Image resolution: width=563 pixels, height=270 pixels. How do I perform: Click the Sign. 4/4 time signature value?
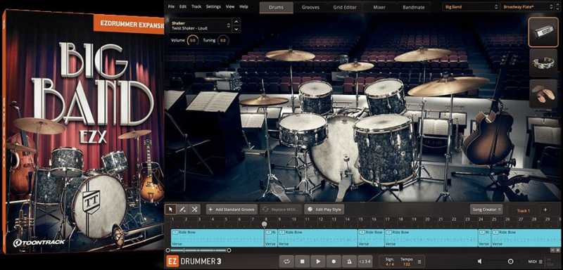tap(389, 264)
